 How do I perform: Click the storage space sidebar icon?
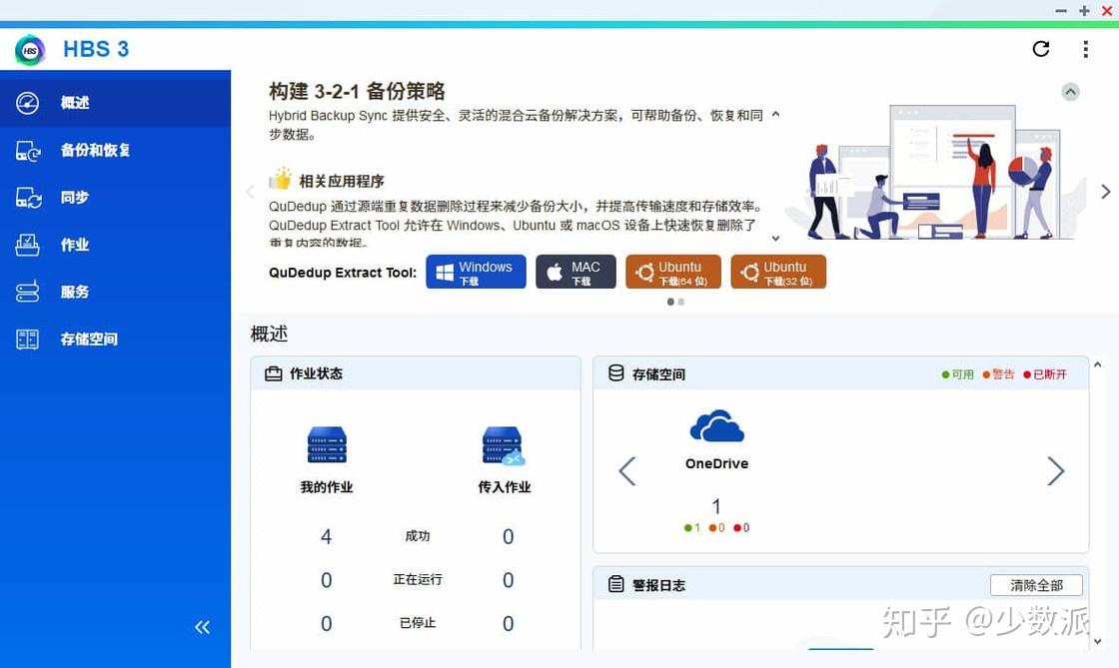(28, 339)
